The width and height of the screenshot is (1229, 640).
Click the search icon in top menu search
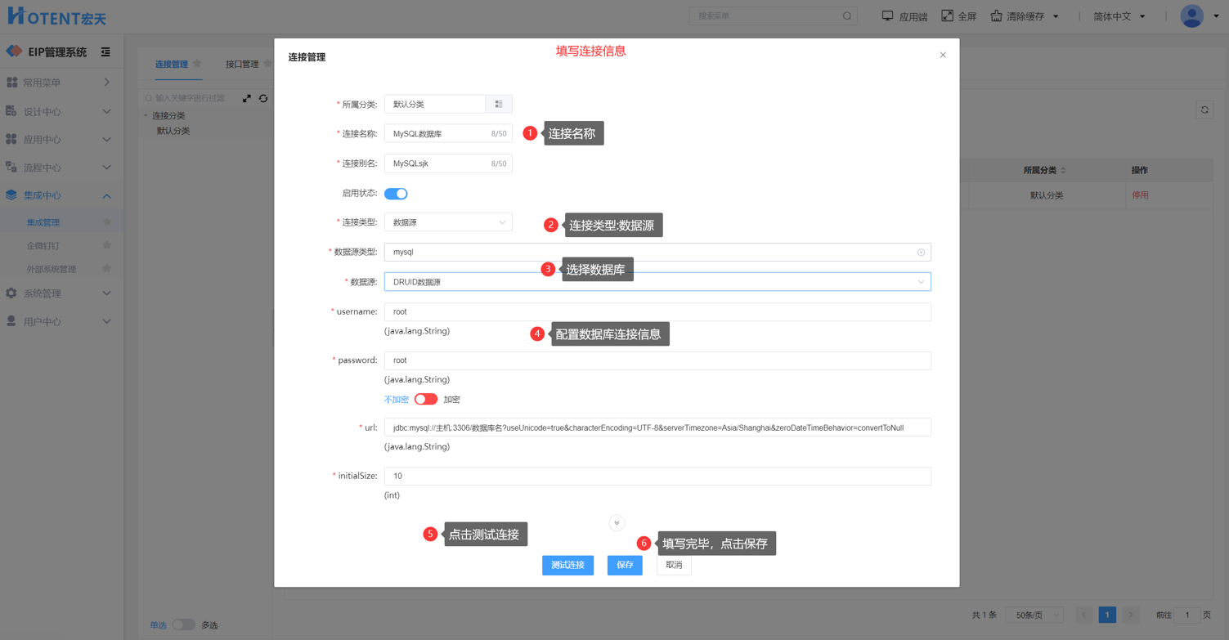[847, 16]
